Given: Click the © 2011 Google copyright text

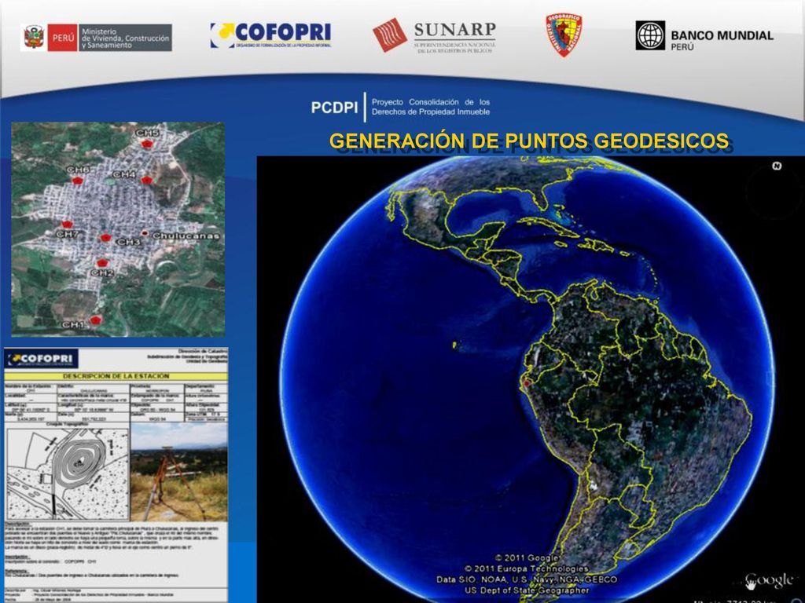Looking at the screenshot, I should point(527,558).
